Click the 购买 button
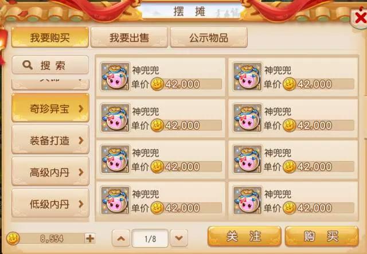 tap(322, 236)
